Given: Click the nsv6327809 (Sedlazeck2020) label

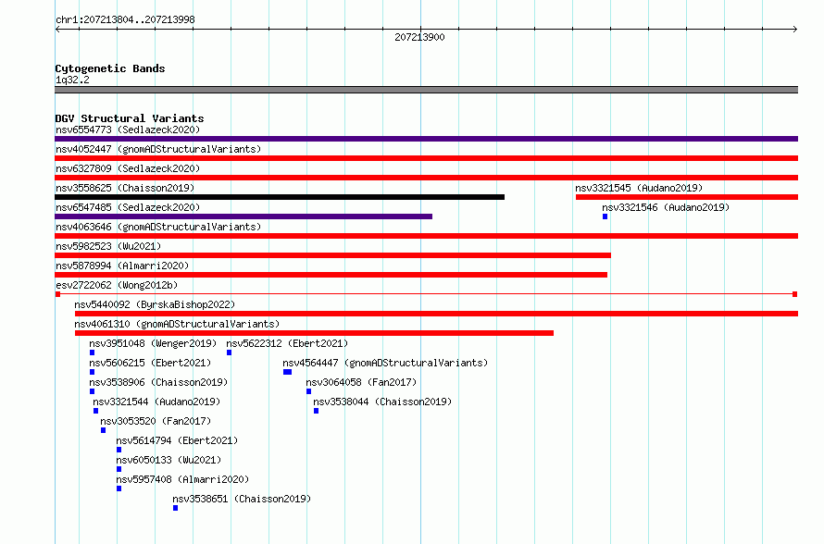Looking at the screenshot, I should (x=128, y=168).
